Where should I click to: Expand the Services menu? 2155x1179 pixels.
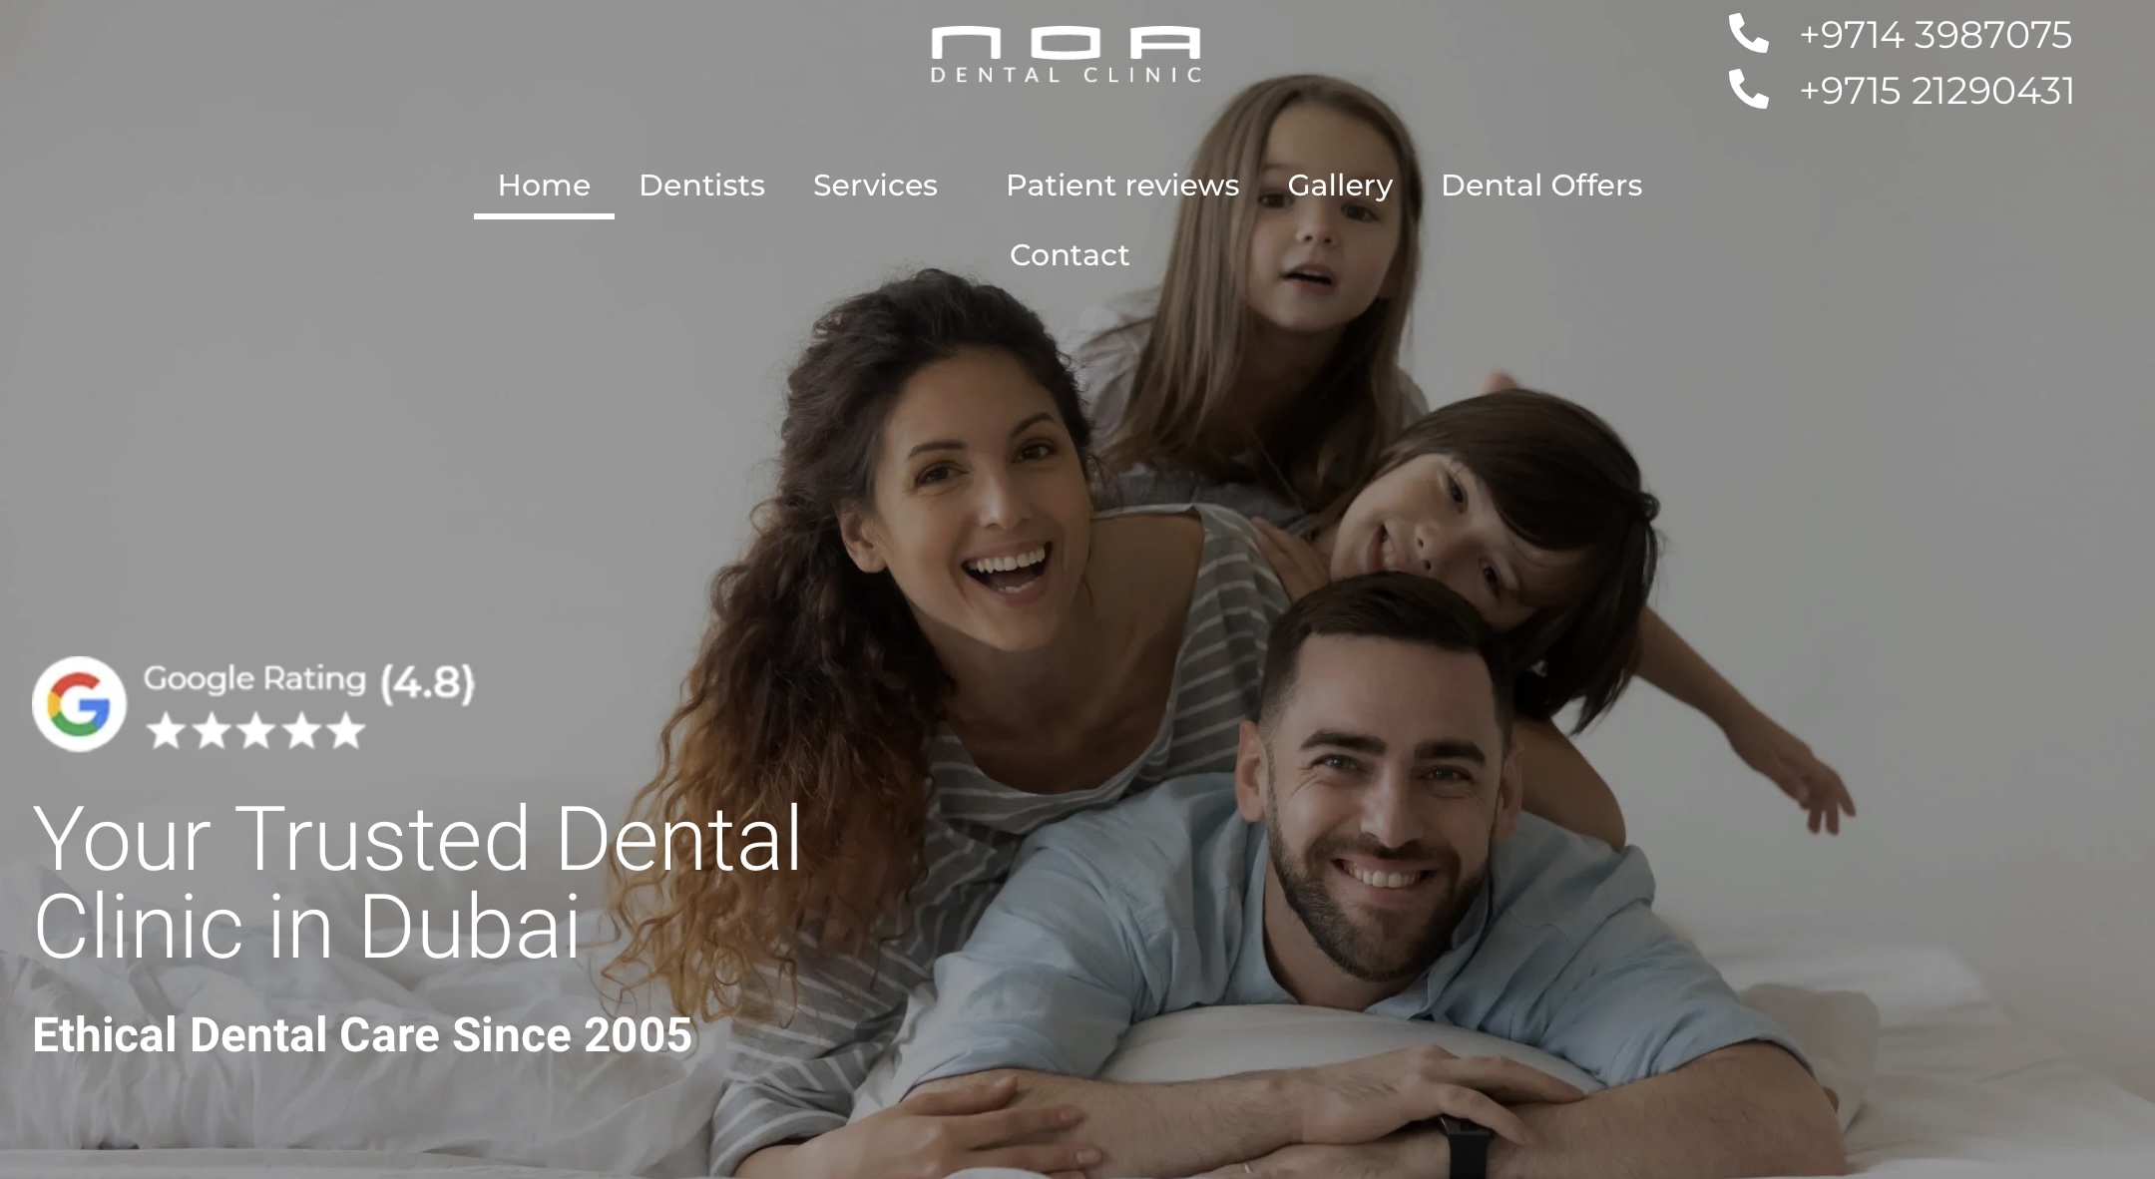(875, 186)
